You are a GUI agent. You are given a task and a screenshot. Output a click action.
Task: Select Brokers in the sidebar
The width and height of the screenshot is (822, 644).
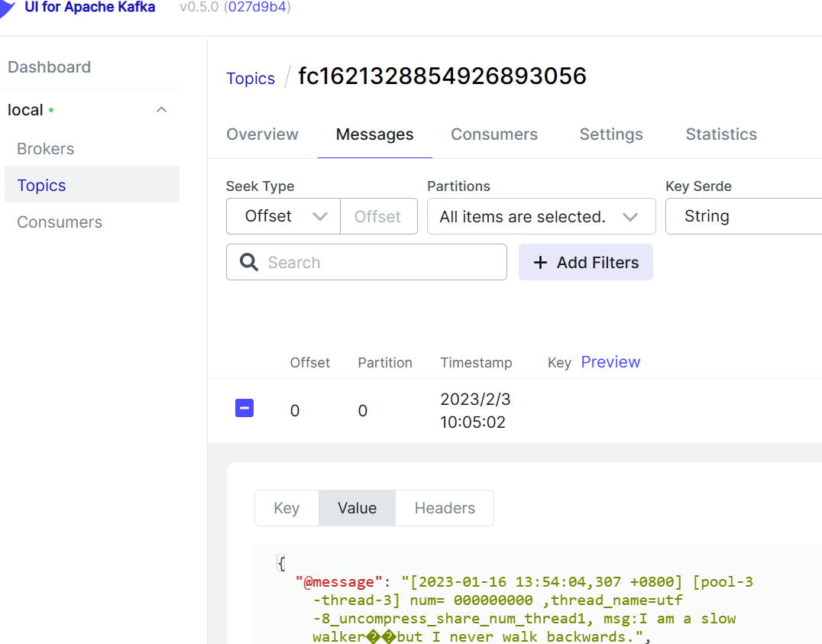(x=45, y=148)
